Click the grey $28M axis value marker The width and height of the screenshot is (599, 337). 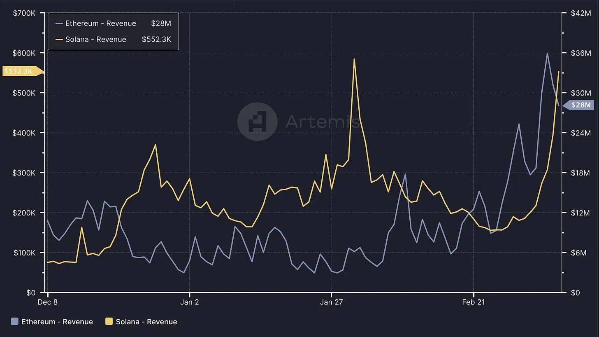[x=578, y=105]
